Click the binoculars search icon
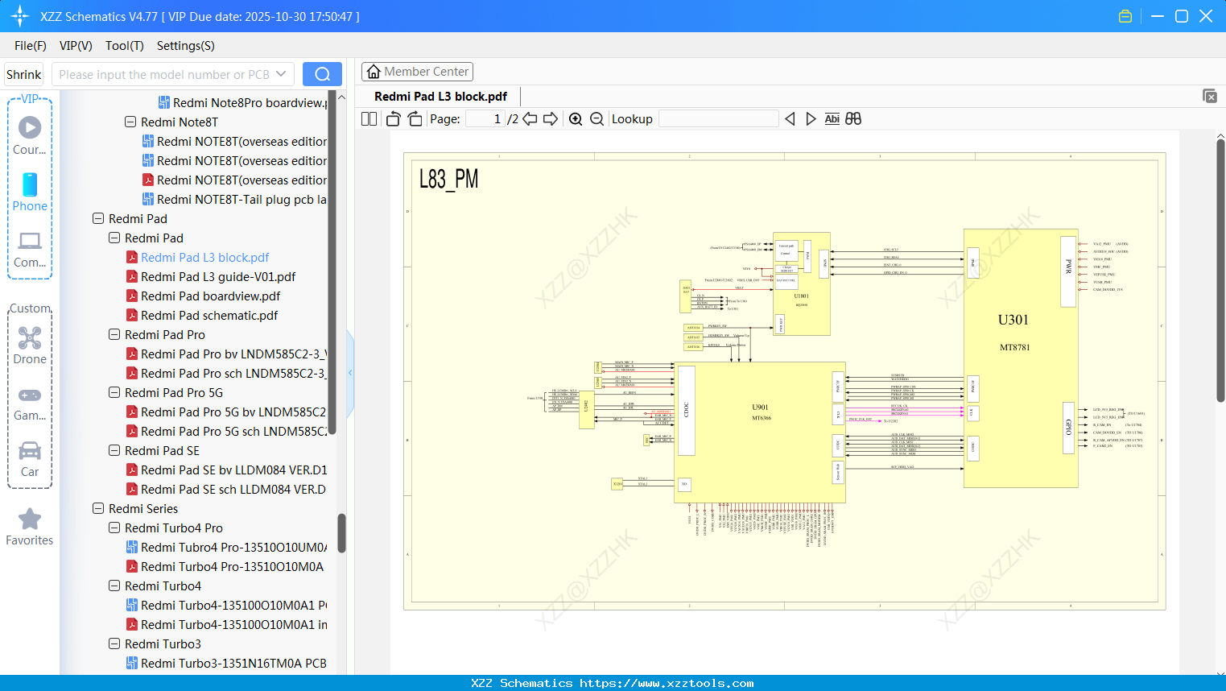Viewport: 1226px width, 691px height. [x=853, y=119]
